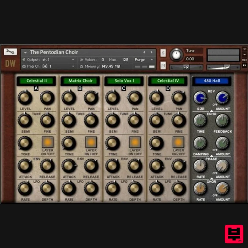Image resolution: width=248 pixels, height=248 pixels.
Task: Click the Tune knob in the header
Action: [x=176, y=55]
